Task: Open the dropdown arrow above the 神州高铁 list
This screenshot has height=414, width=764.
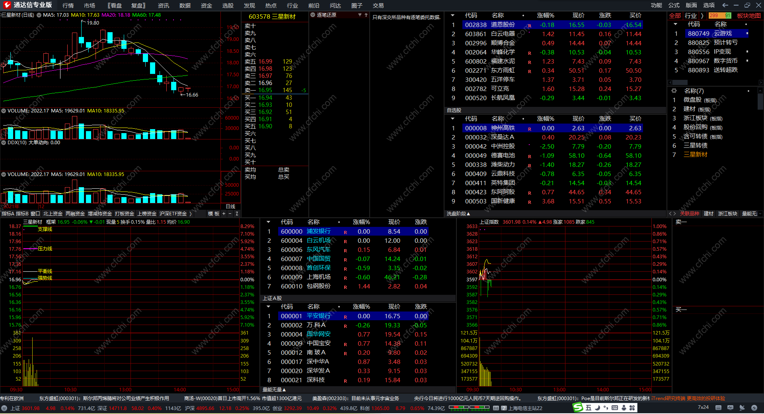Action: click(452, 119)
